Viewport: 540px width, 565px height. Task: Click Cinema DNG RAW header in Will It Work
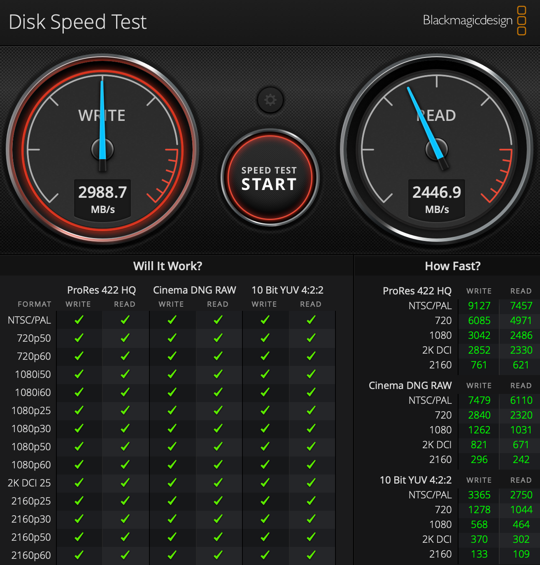coord(195,290)
